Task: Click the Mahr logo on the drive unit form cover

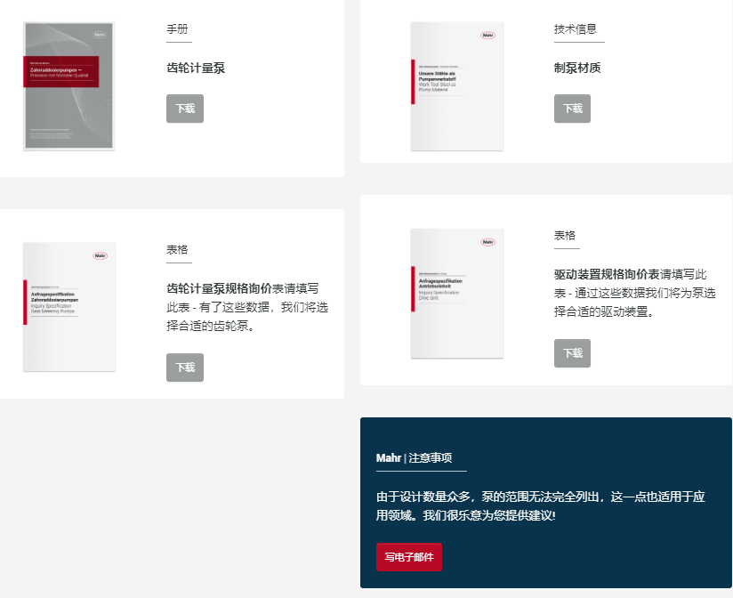Action: pyautogui.click(x=487, y=242)
